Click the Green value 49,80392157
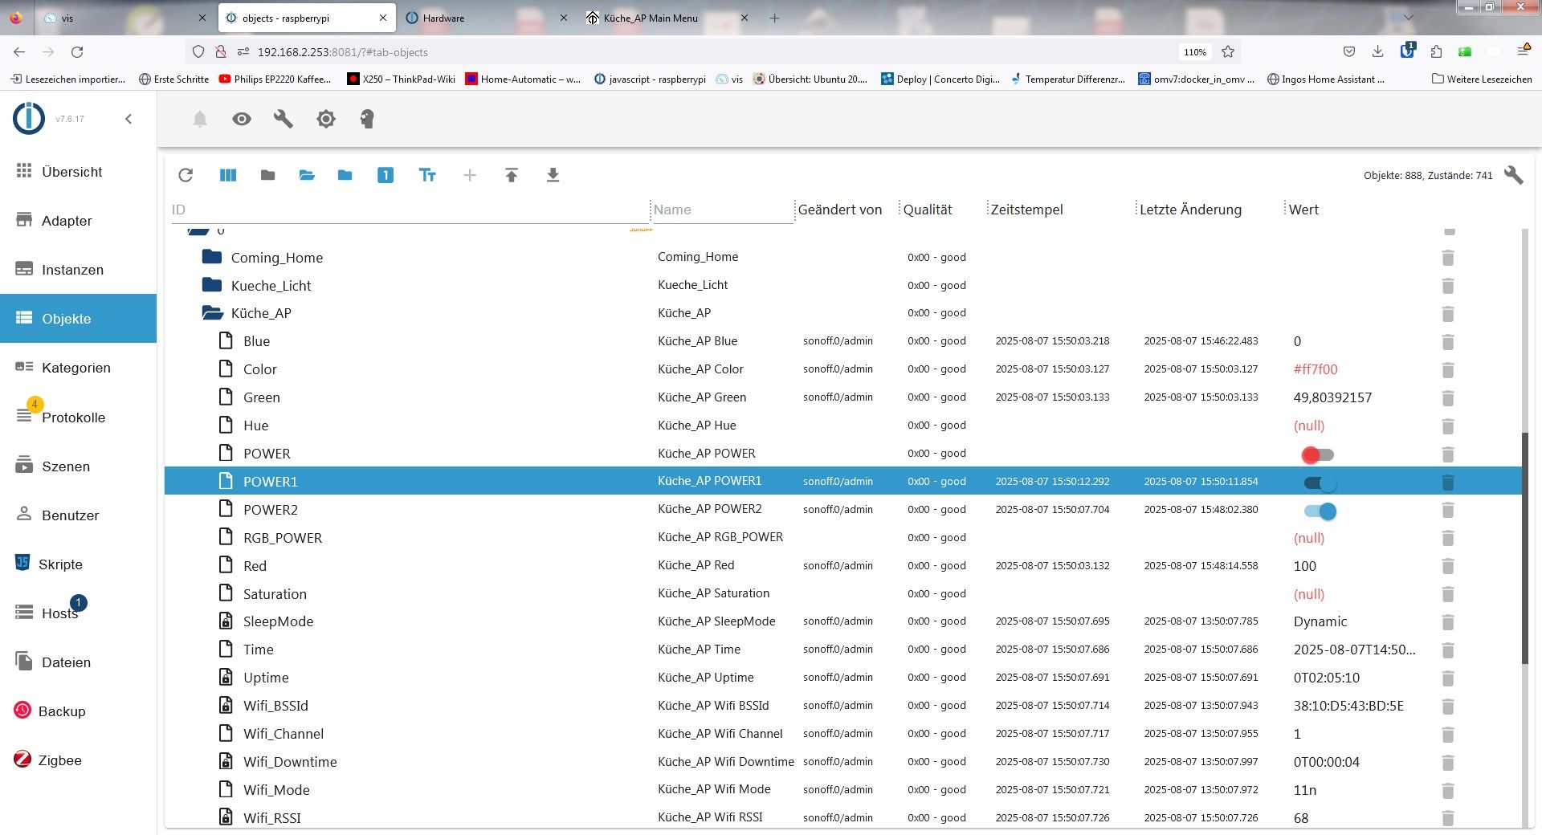Viewport: 1542px width, 835px height. tap(1332, 397)
